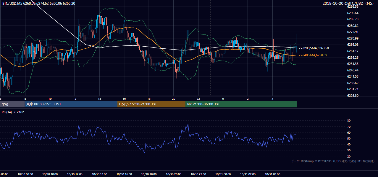Click the 6246.44 price axis label
Image resolution: width=378 pixels, height=177 pixels.
coord(353,70)
